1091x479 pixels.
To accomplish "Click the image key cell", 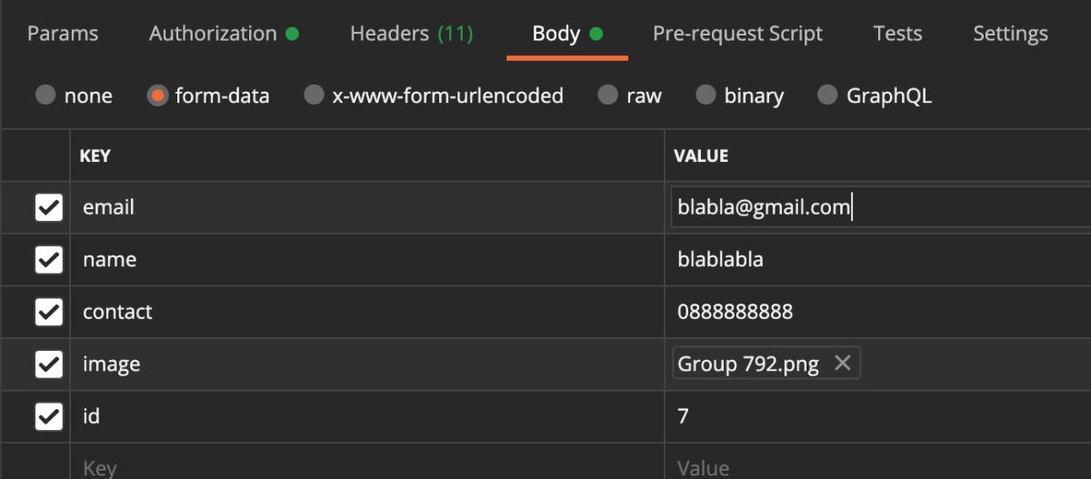I will point(367,364).
